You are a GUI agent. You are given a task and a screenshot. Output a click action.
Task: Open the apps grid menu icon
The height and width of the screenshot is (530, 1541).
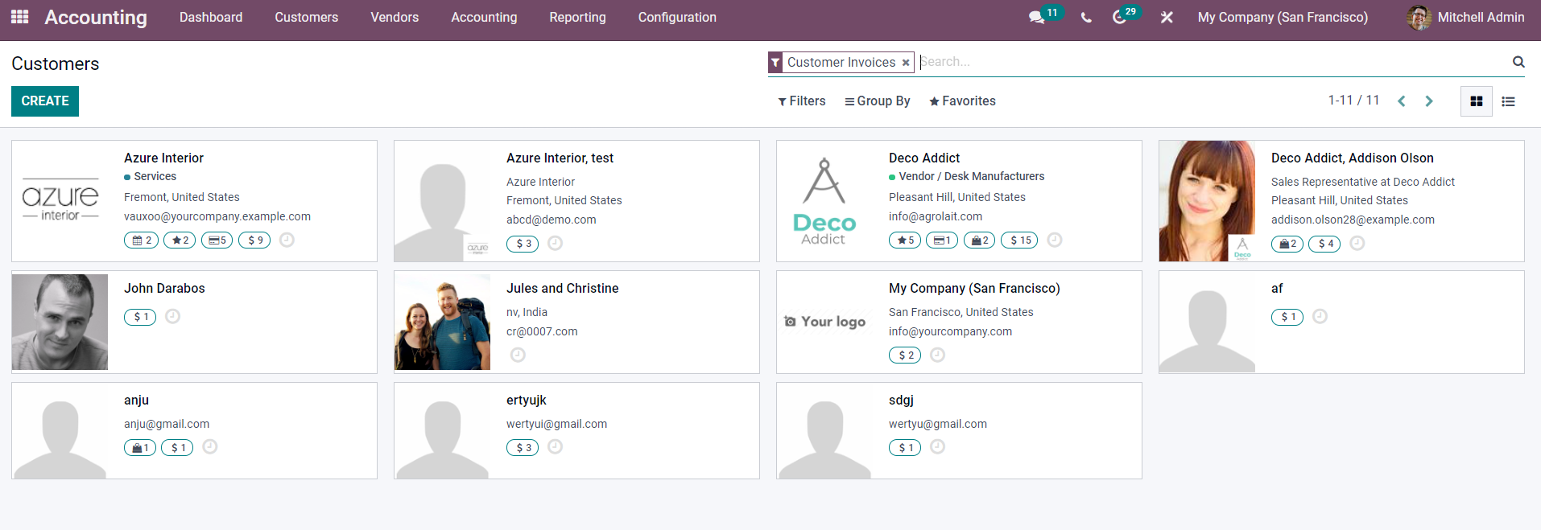pyautogui.click(x=20, y=17)
